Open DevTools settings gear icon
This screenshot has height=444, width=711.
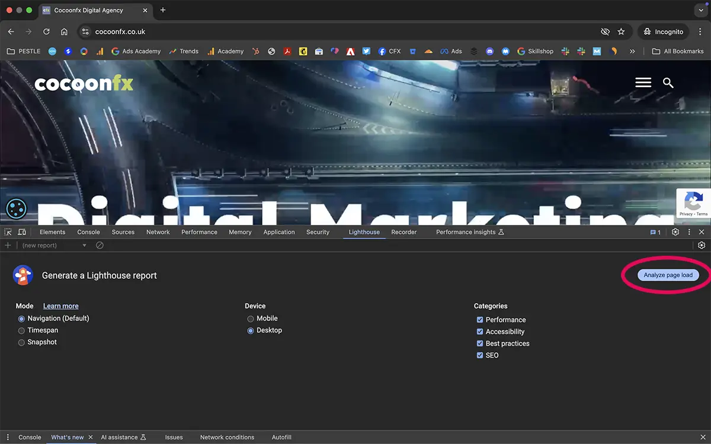pyautogui.click(x=675, y=232)
